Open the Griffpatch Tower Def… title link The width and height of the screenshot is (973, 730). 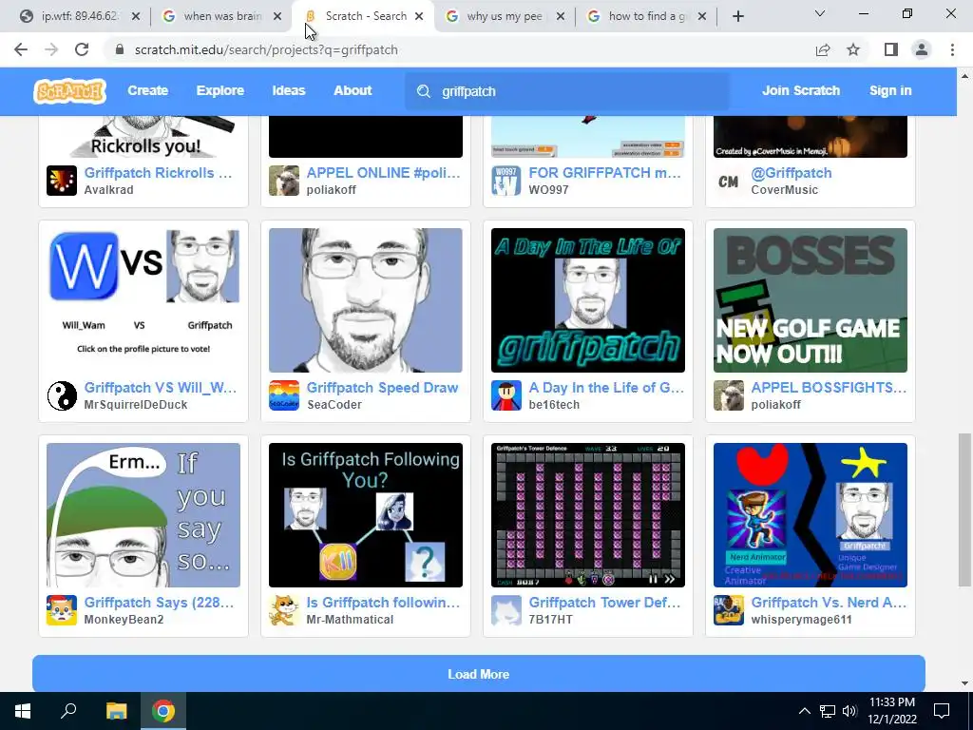[x=604, y=602]
